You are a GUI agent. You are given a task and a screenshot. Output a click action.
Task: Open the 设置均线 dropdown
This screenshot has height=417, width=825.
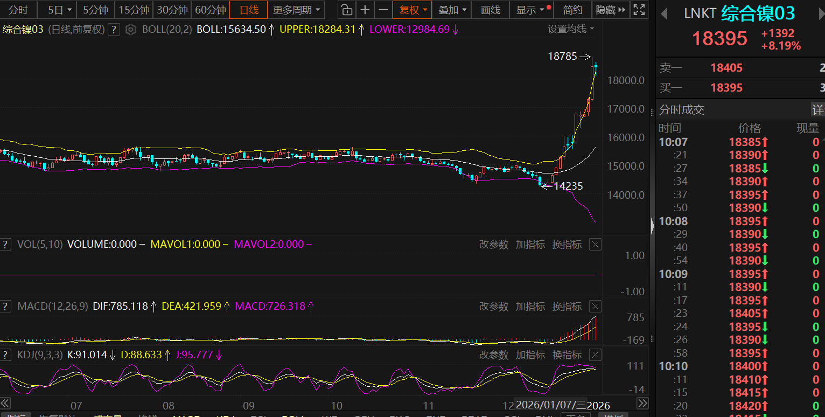pyautogui.click(x=571, y=29)
